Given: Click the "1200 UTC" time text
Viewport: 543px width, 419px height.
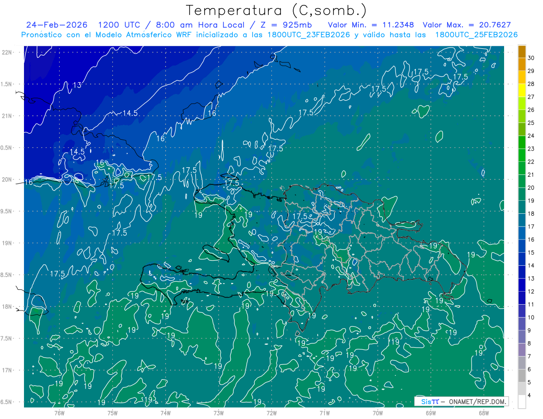Looking at the screenshot, I should pyautogui.click(x=120, y=25).
